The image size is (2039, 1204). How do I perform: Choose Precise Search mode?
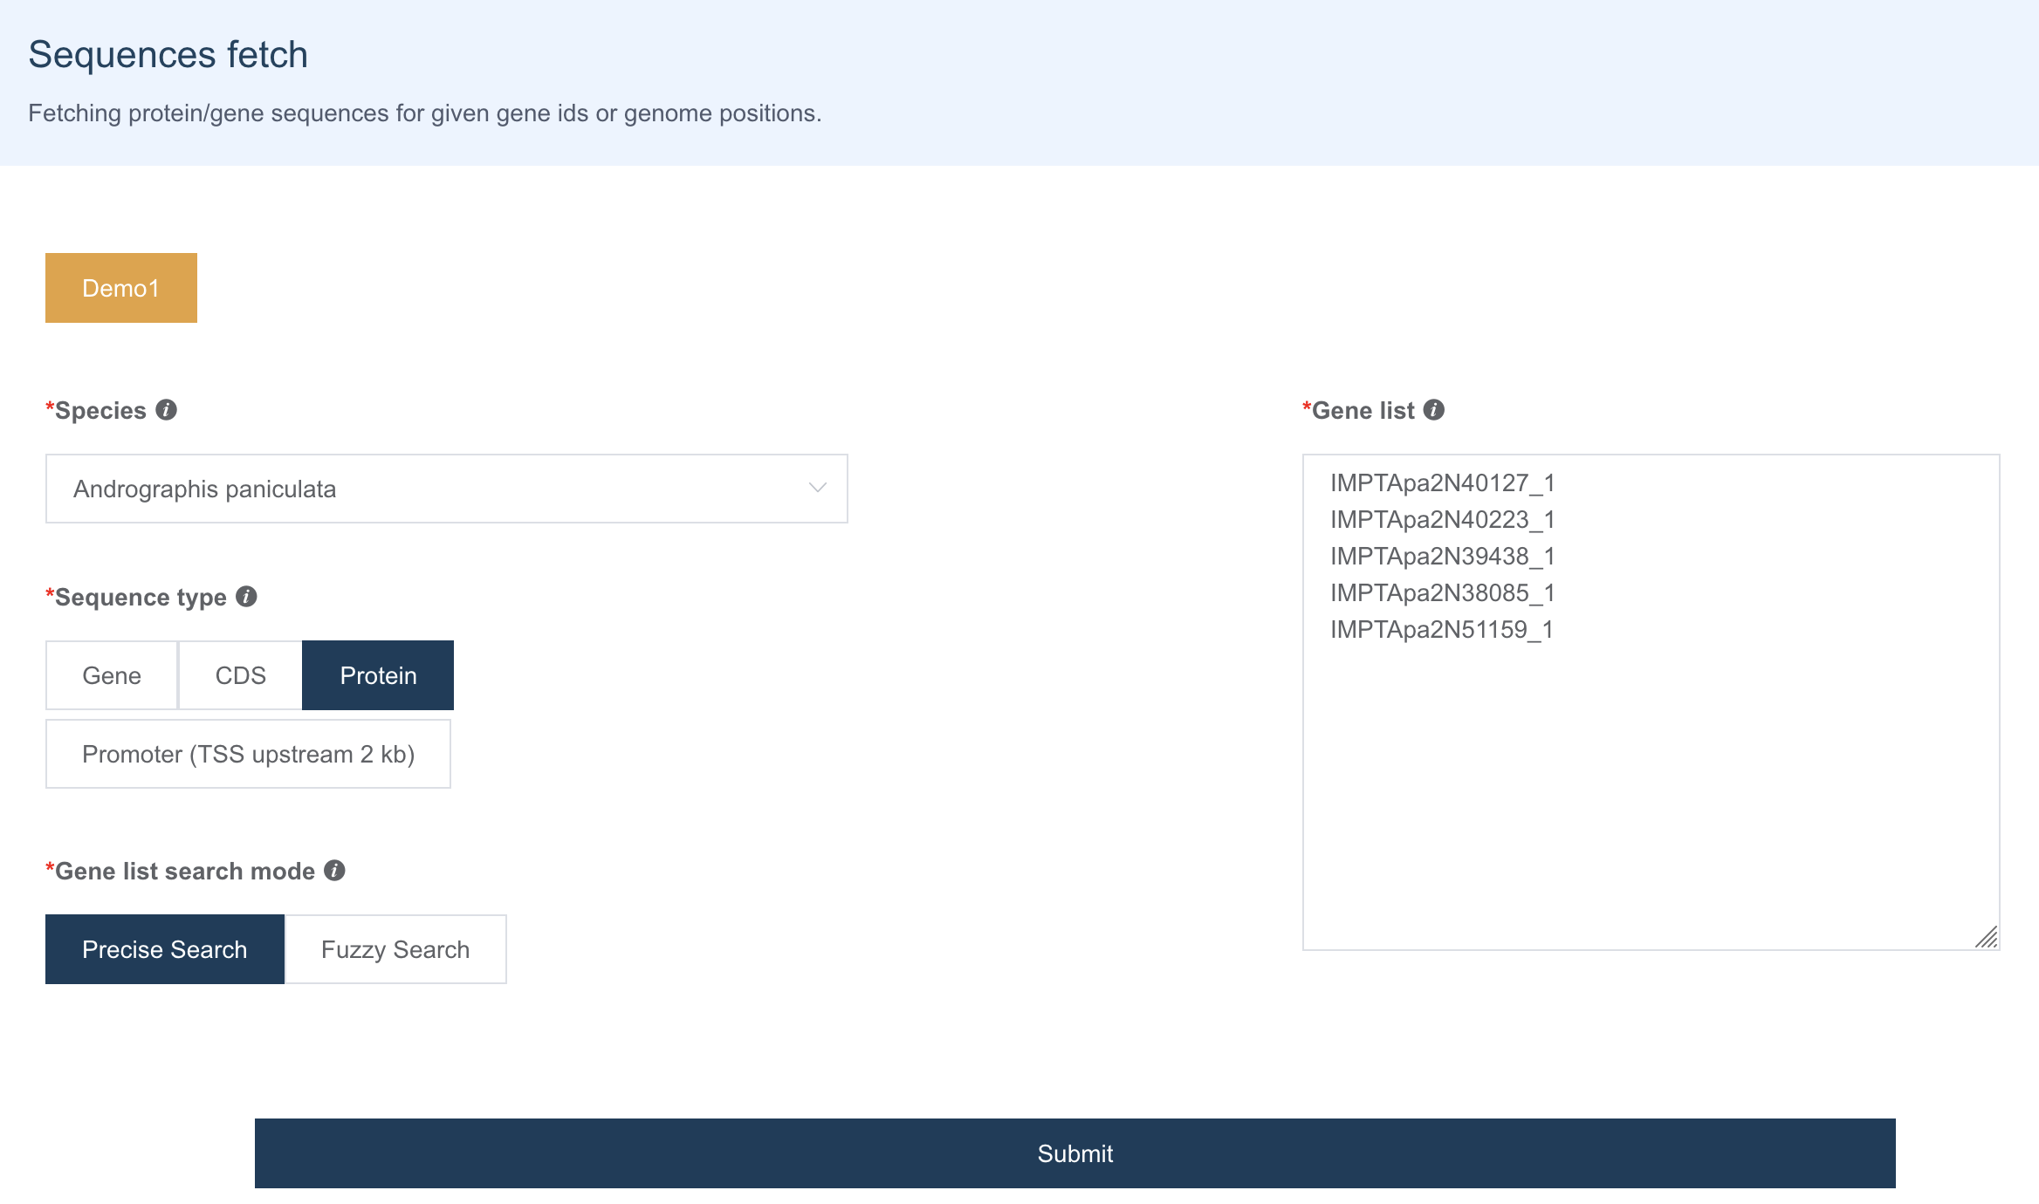pyautogui.click(x=165, y=949)
